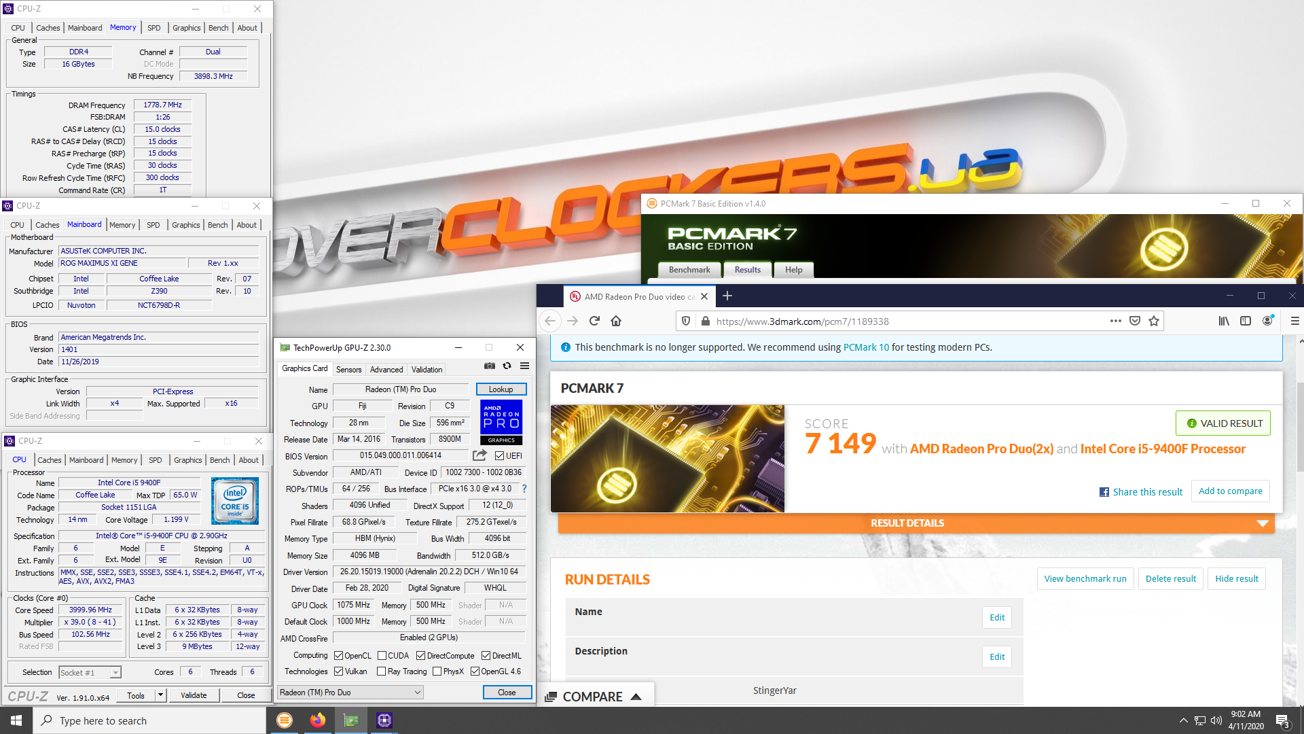Click GPU-Z icon in taskbar
Image resolution: width=1304 pixels, height=734 pixels.
tap(351, 720)
